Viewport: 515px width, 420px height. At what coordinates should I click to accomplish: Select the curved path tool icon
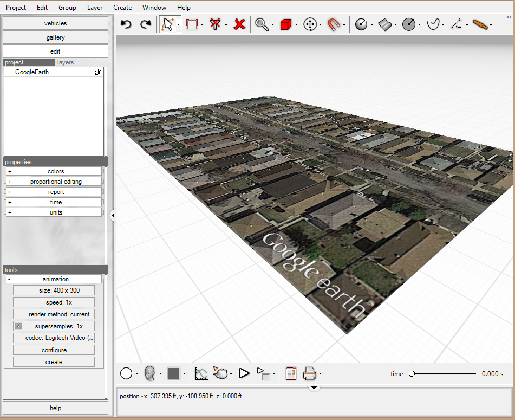coord(433,24)
